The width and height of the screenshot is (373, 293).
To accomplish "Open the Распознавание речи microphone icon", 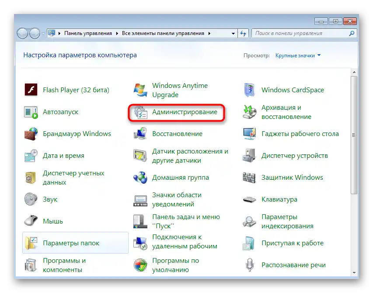I will 250,265.
